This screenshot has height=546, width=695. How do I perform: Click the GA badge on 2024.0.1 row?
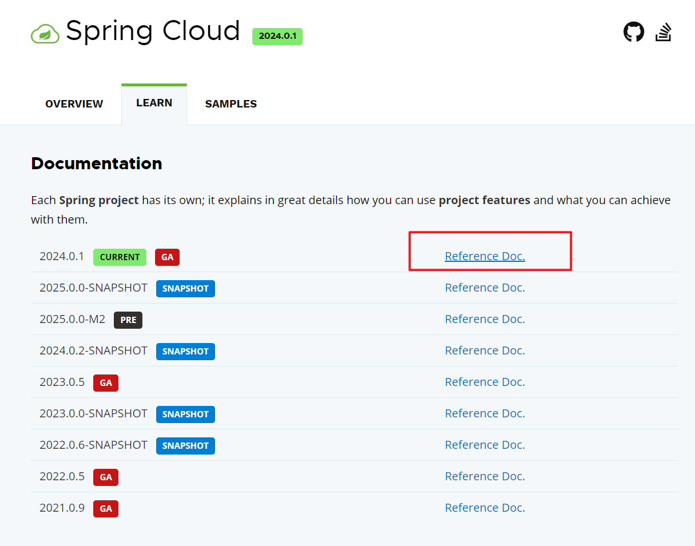pos(167,257)
